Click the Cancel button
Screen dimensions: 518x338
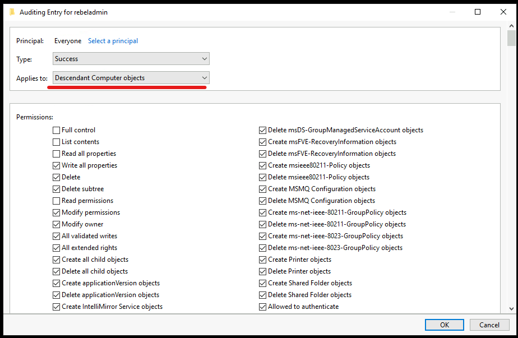pyautogui.click(x=489, y=325)
